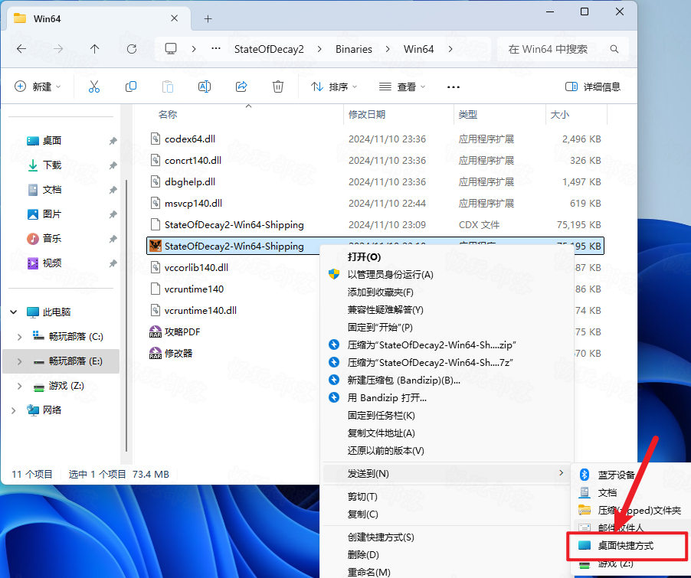Go up one folder level
The width and height of the screenshot is (691, 578).
pos(95,49)
